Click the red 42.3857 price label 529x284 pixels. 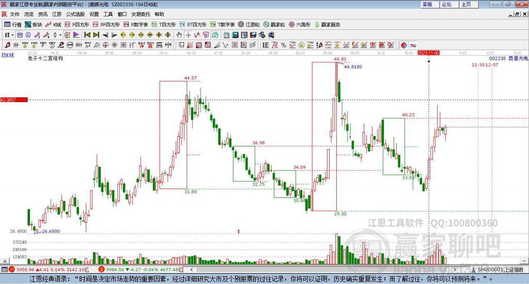click(14, 99)
